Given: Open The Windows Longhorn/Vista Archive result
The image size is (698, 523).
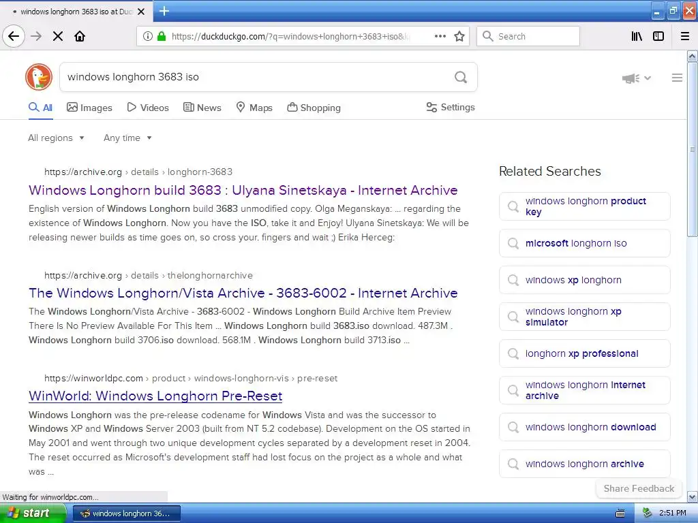Looking at the screenshot, I should [x=243, y=293].
